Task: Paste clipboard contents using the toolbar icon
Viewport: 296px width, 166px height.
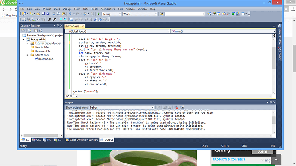Action: click(64, 14)
